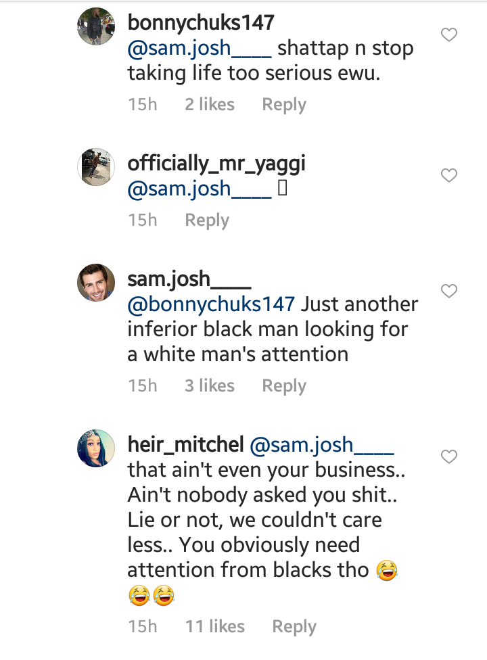This screenshot has height=660, width=487.
Task: Reply to sam.josh____'s comment
Action: (284, 386)
